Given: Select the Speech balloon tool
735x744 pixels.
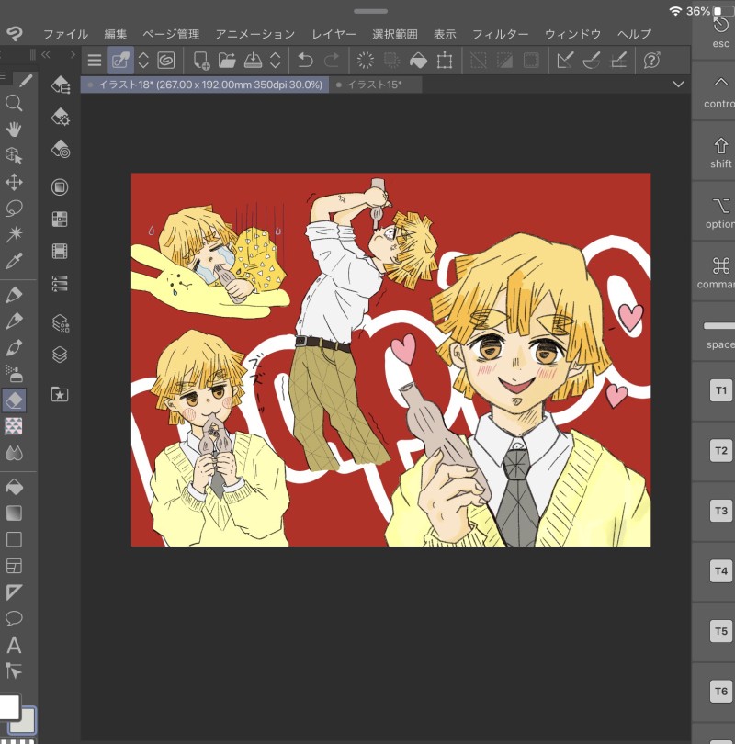Looking at the screenshot, I should click(14, 618).
